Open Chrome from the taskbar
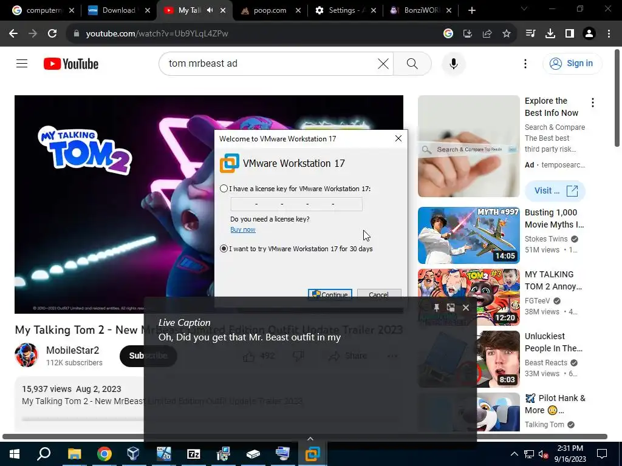622x466 pixels. pos(104,454)
